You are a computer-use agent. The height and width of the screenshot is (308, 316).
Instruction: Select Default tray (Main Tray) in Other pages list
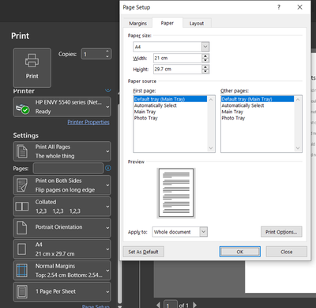click(x=258, y=99)
